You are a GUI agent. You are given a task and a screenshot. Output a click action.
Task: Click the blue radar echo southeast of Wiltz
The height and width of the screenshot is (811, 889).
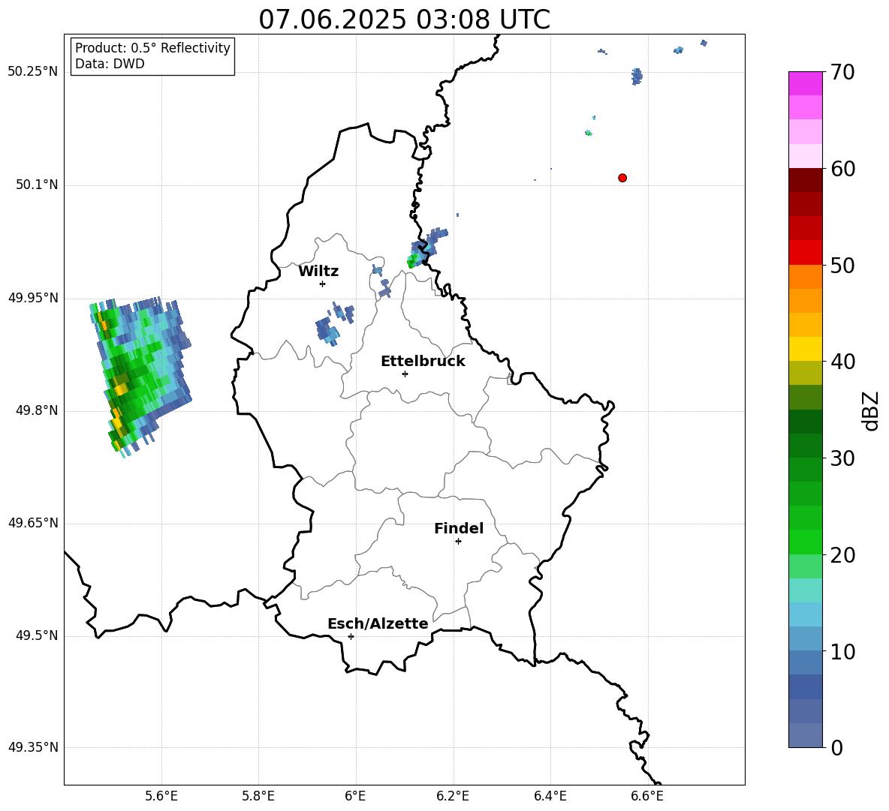click(x=335, y=325)
